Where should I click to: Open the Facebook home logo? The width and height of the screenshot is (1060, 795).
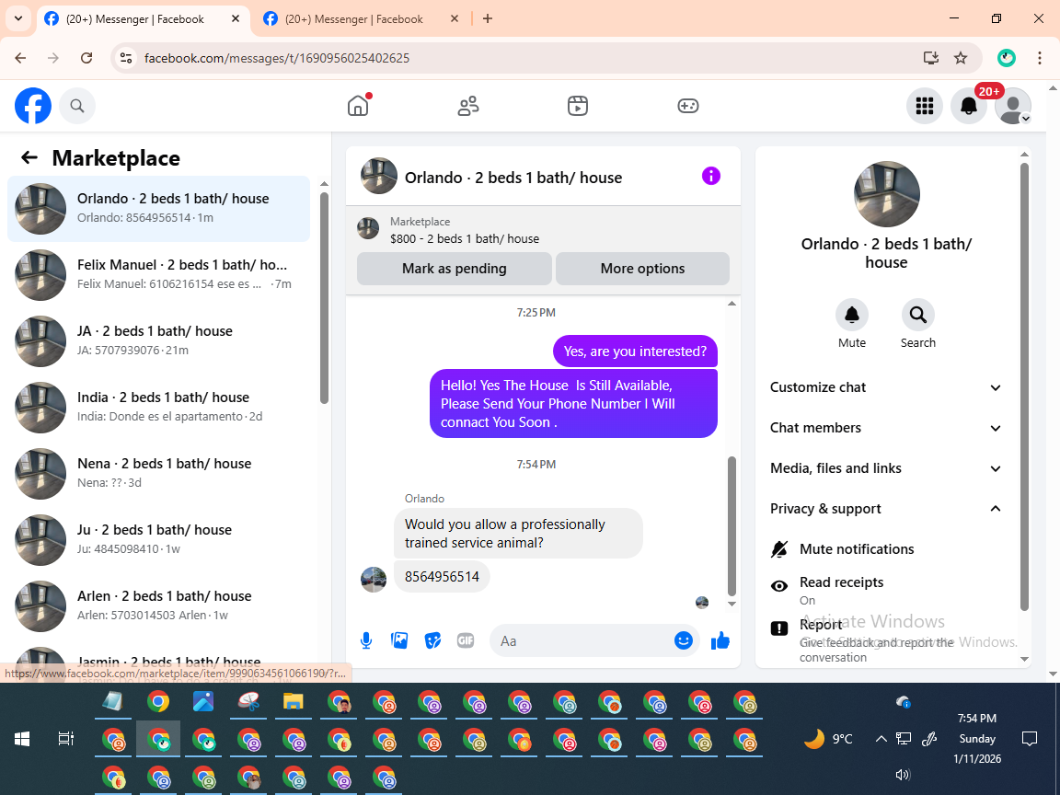[x=33, y=106]
